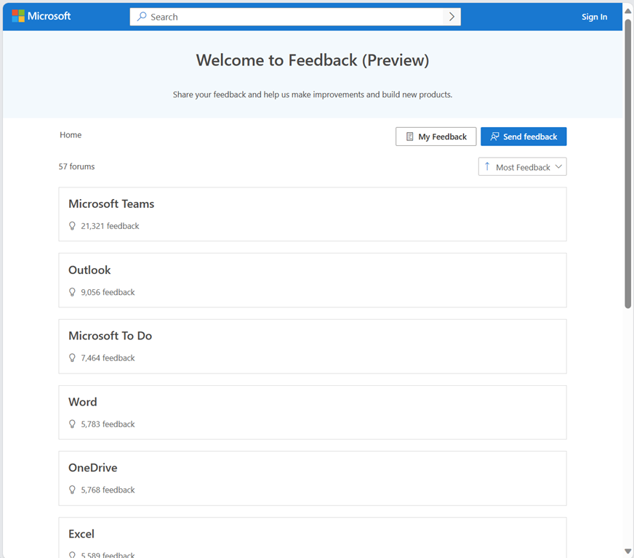Screen dimensions: 634x558
Task: Click the lightbulb icon under Microsoft To Do
Action: coord(72,358)
